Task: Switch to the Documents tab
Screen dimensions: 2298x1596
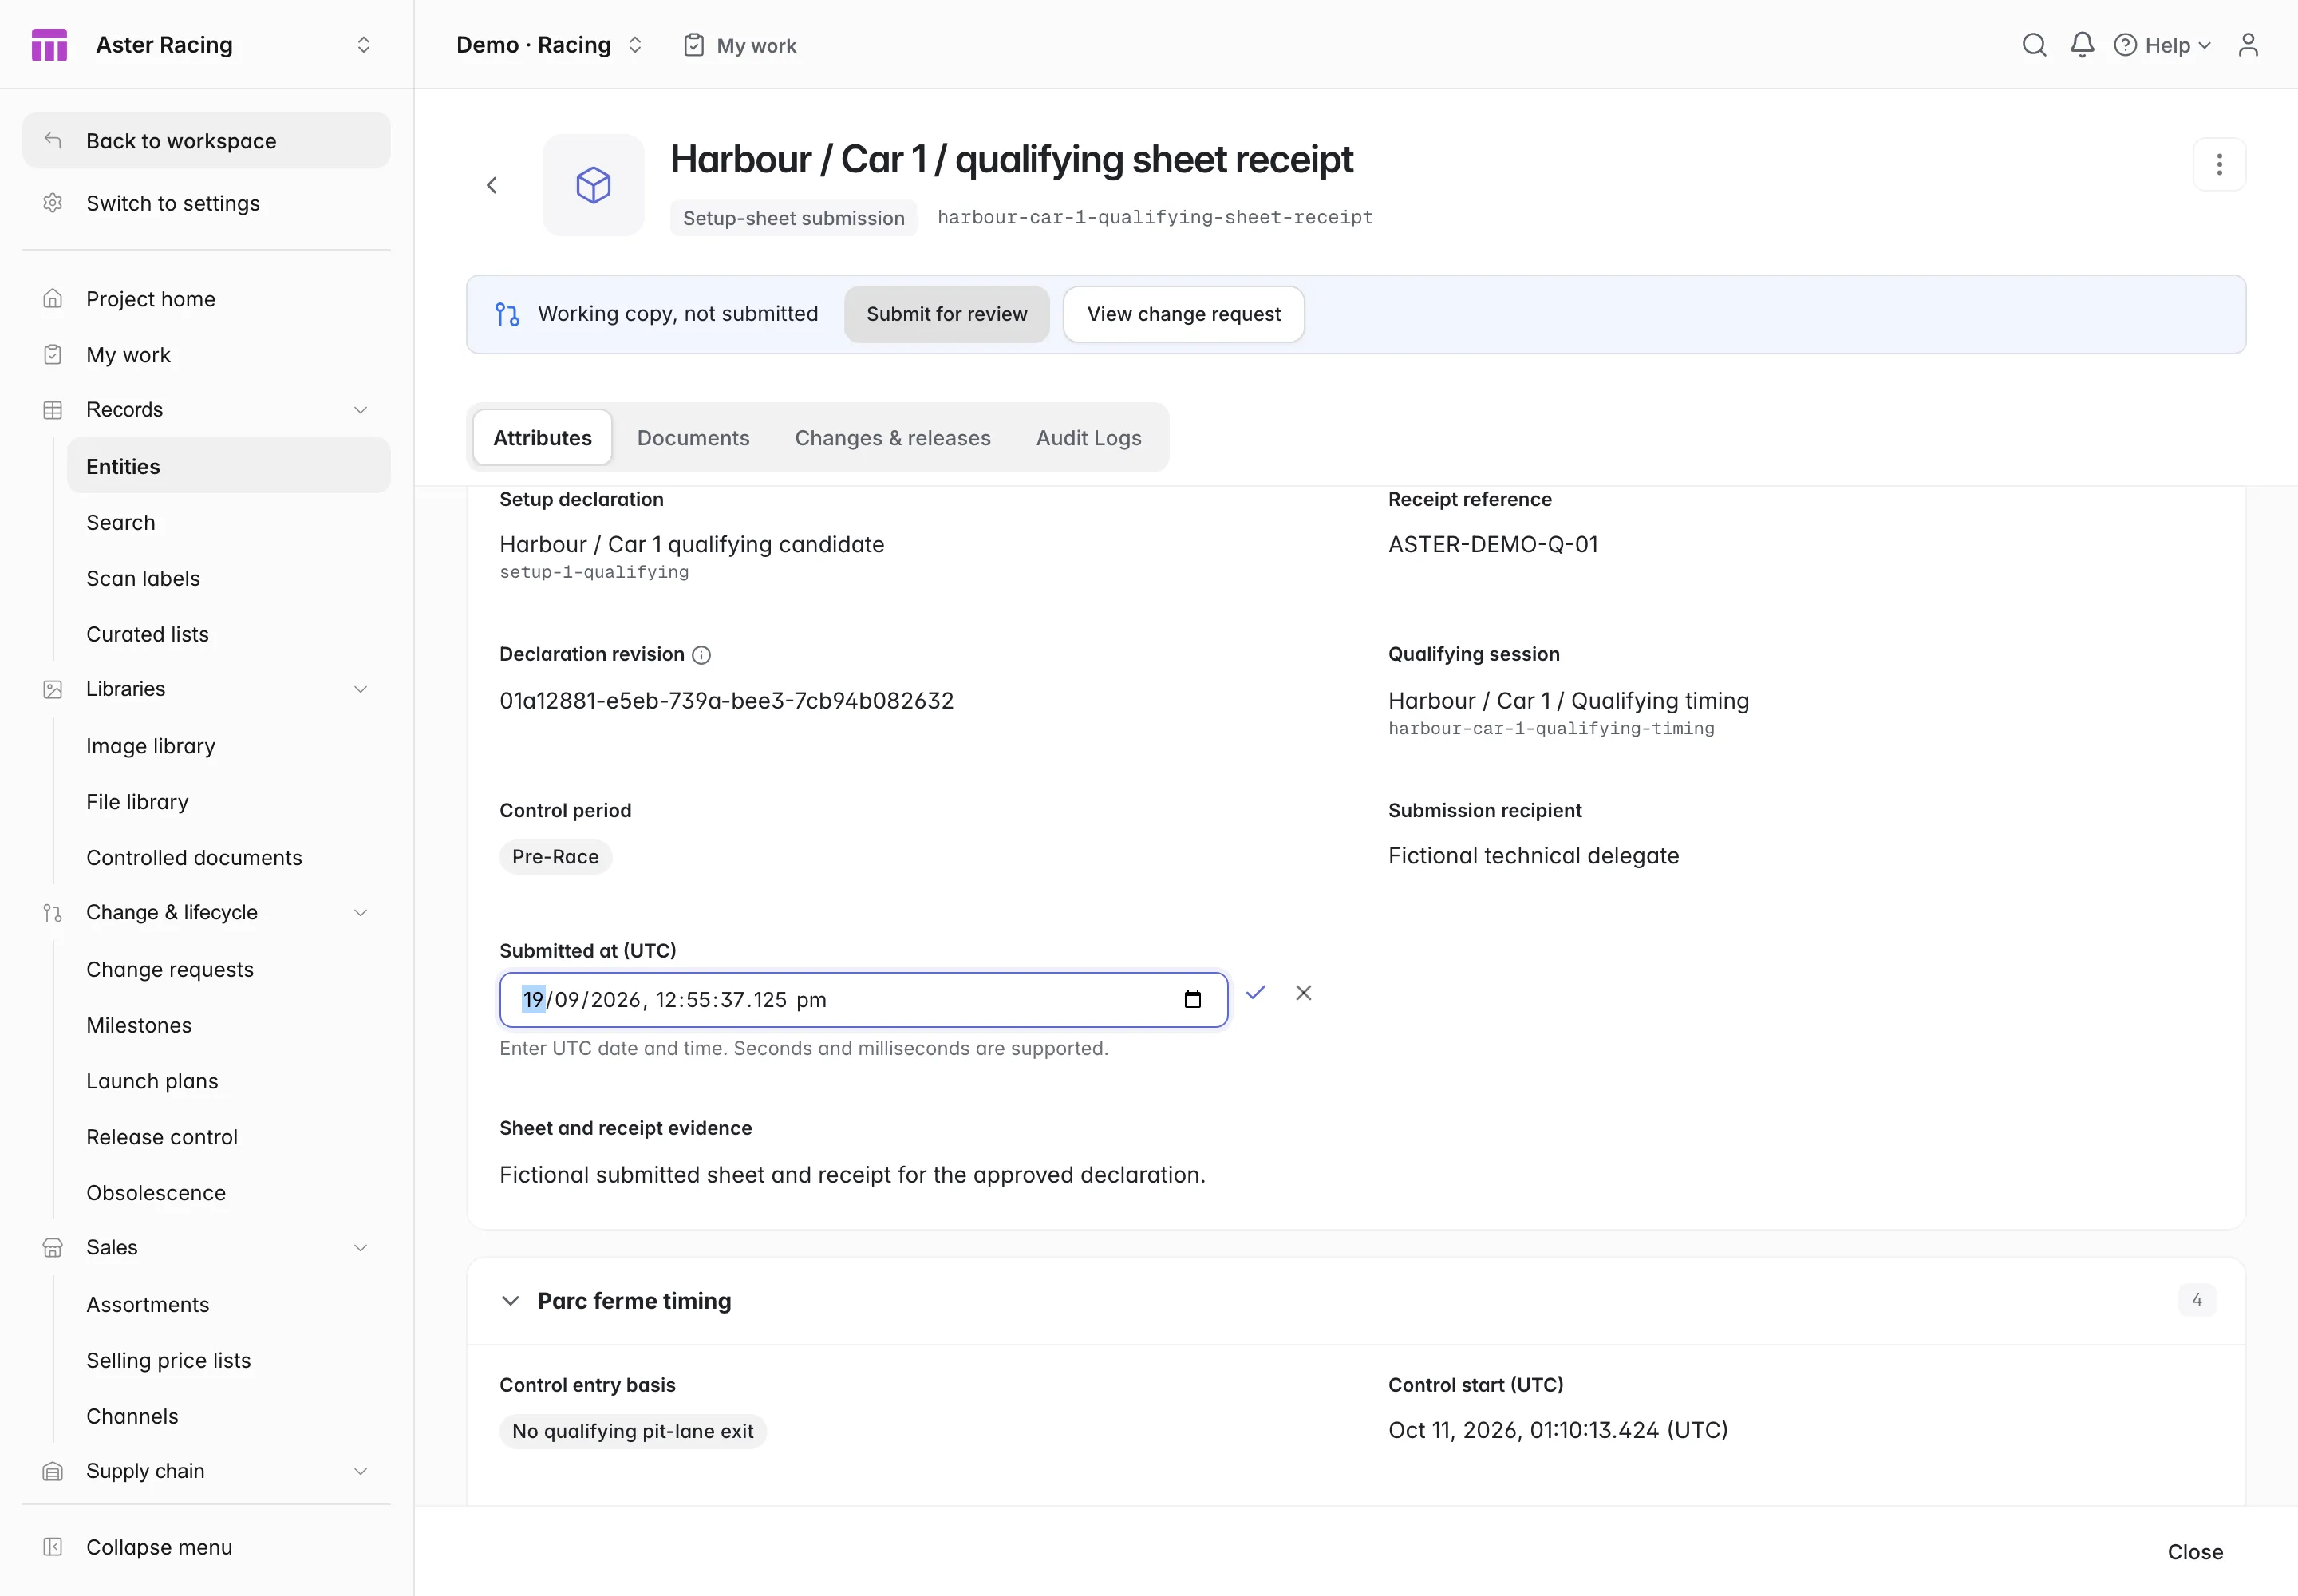Action: pyautogui.click(x=693, y=438)
